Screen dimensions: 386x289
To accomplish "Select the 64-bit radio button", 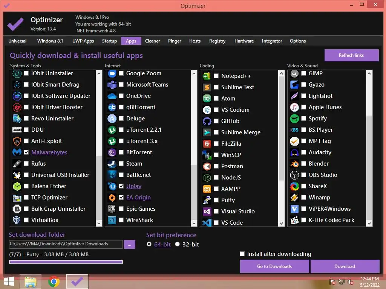I will pos(149,244).
